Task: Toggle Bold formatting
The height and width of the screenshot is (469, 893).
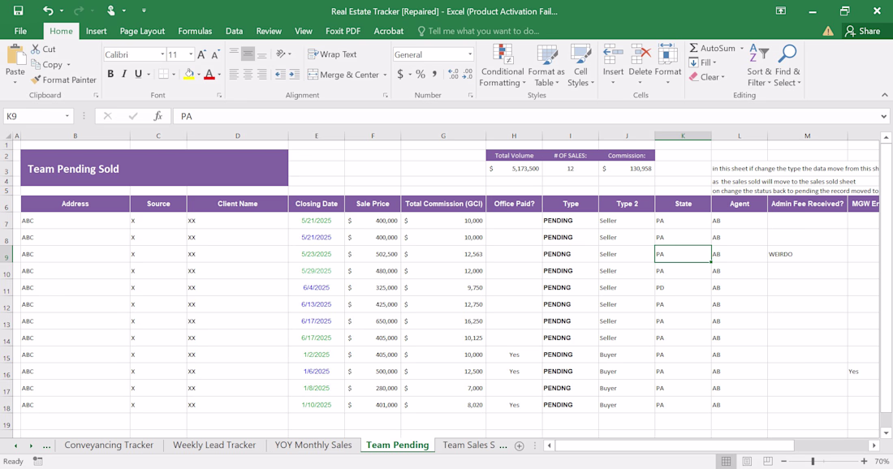Action: click(110, 74)
